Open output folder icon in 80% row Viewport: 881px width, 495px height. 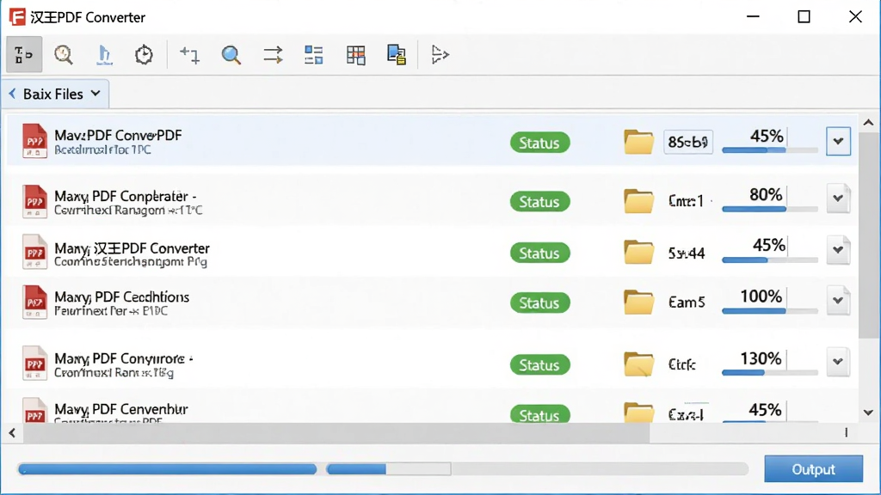[x=639, y=201]
